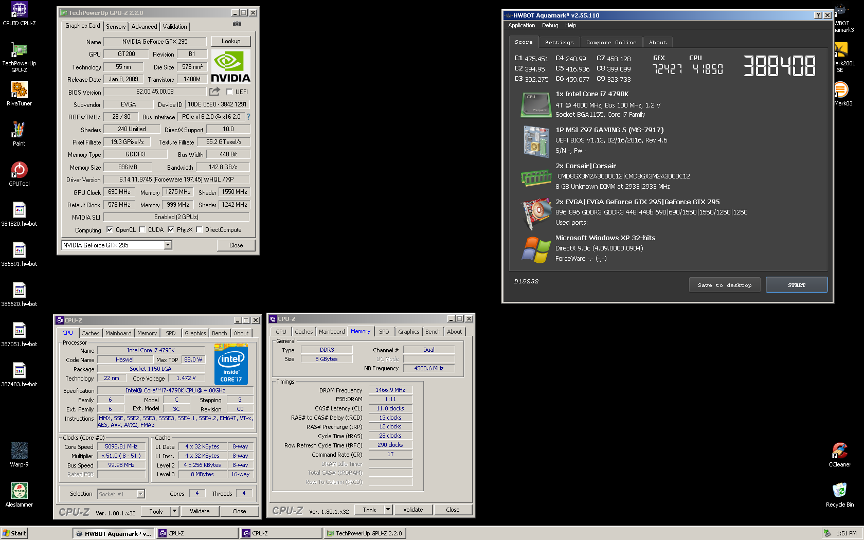Click the GPU-Z Name field
The image size is (864, 540).
pyautogui.click(x=155, y=42)
